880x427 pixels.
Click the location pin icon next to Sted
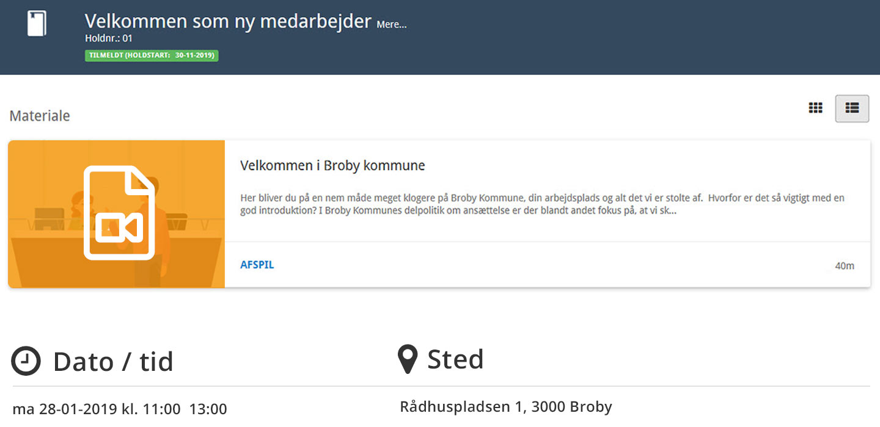pyautogui.click(x=408, y=359)
